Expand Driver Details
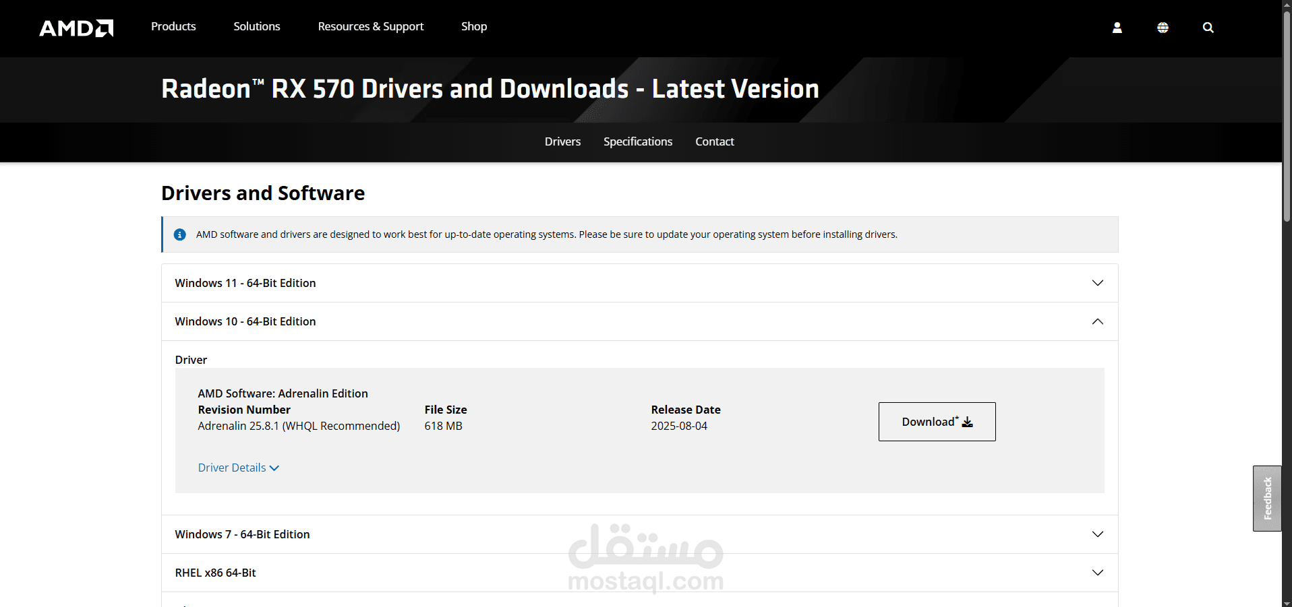This screenshot has height=607, width=1292. (238, 468)
